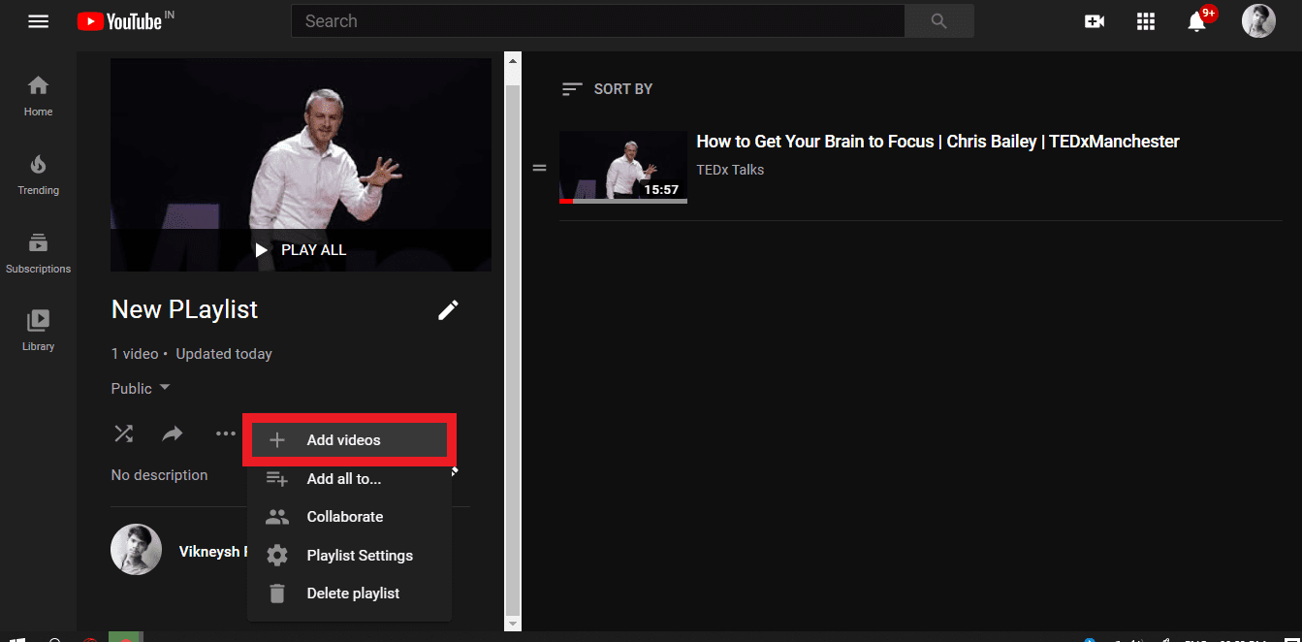Click inside the YouTube search field

(x=597, y=20)
